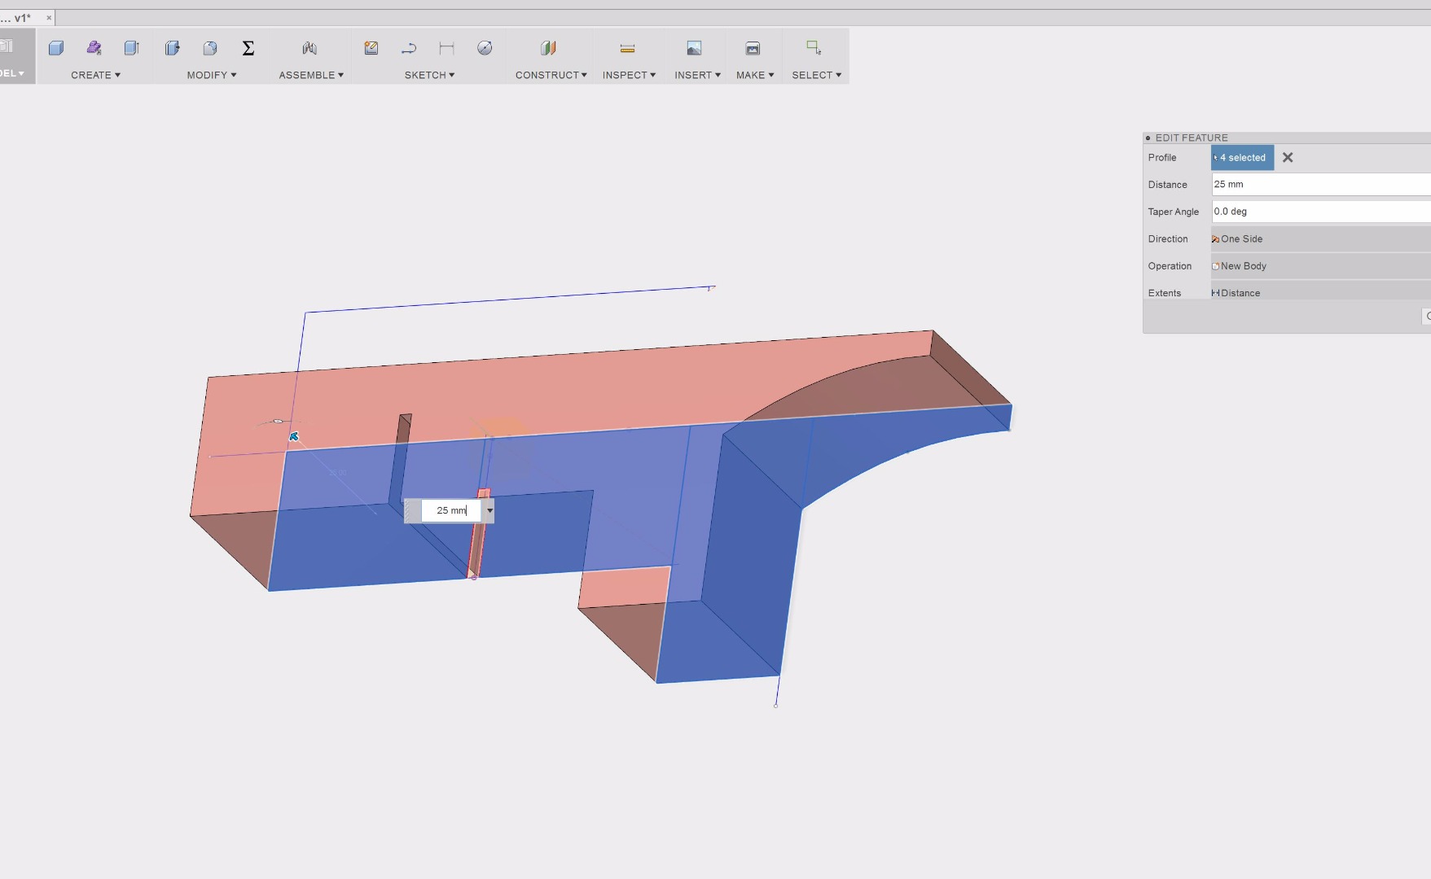This screenshot has height=879, width=1431.
Task: Open the Direction One Side dropdown
Action: click(x=1321, y=239)
